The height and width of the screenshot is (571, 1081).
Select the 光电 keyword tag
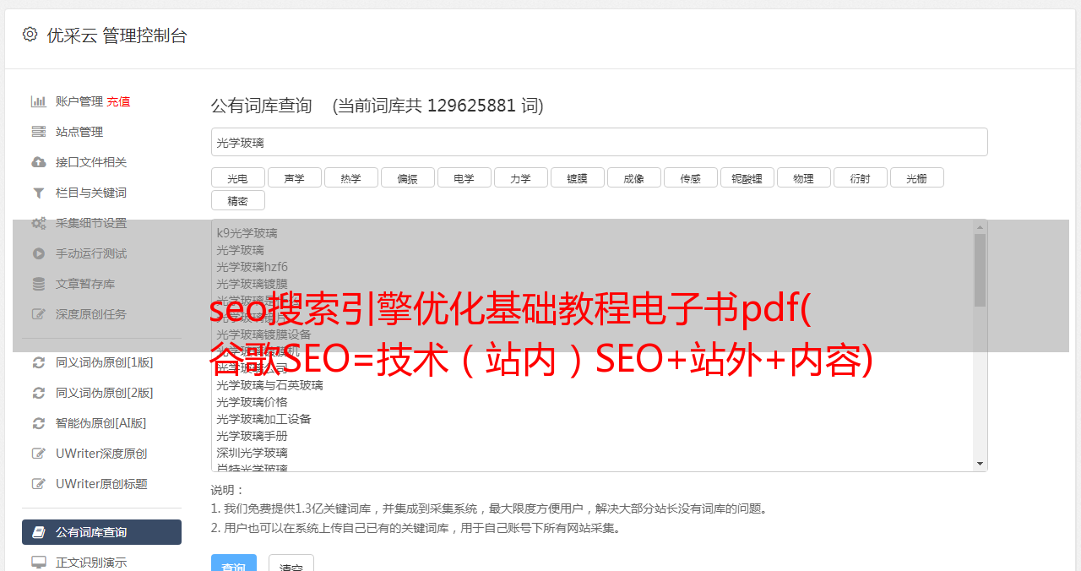238,177
